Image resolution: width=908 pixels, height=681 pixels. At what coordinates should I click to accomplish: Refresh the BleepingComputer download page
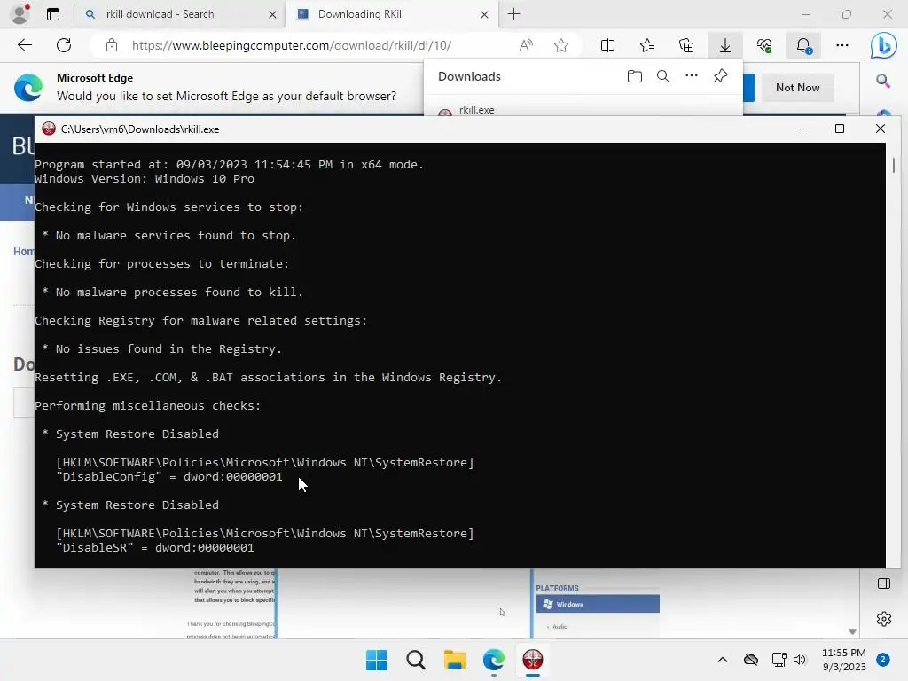coord(64,45)
